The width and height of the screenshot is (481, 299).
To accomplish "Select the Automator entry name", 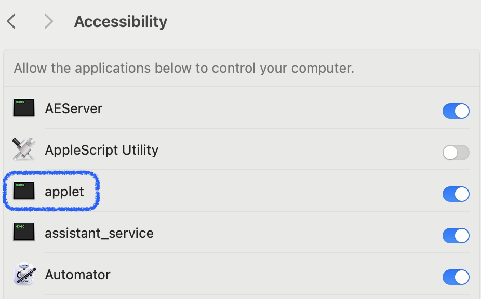I will coord(77,275).
